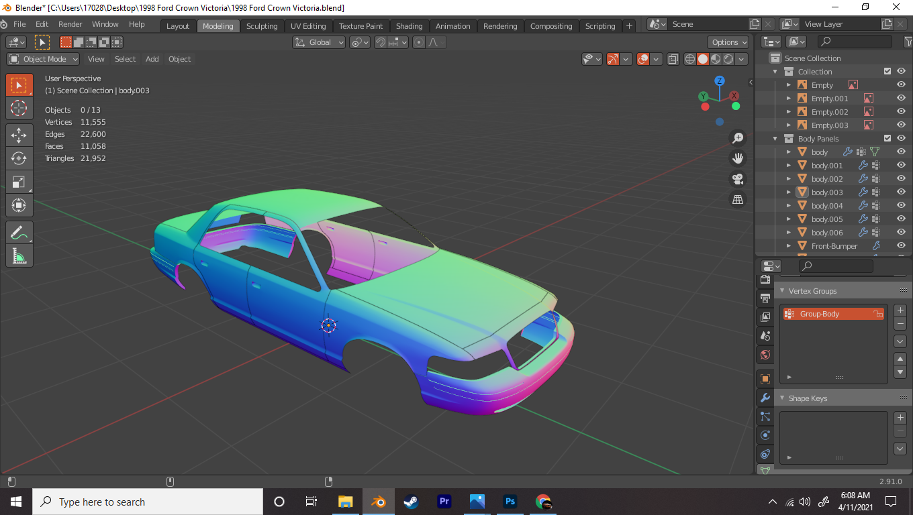Open the Render menu

pos(70,24)
